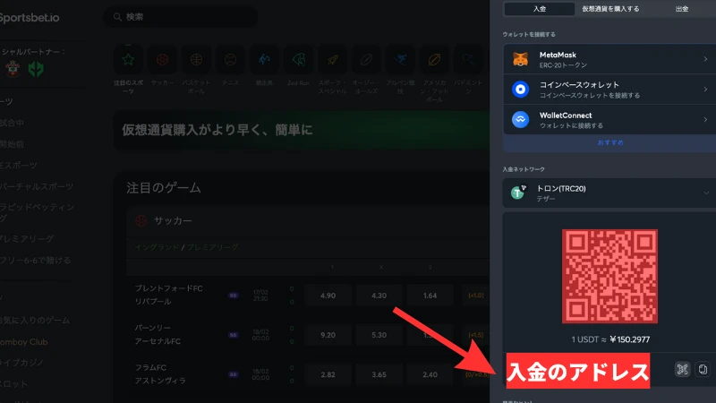
Task: Open フリー6-6で賭ける in the sidebar
Action: click(x=36, y=260)
